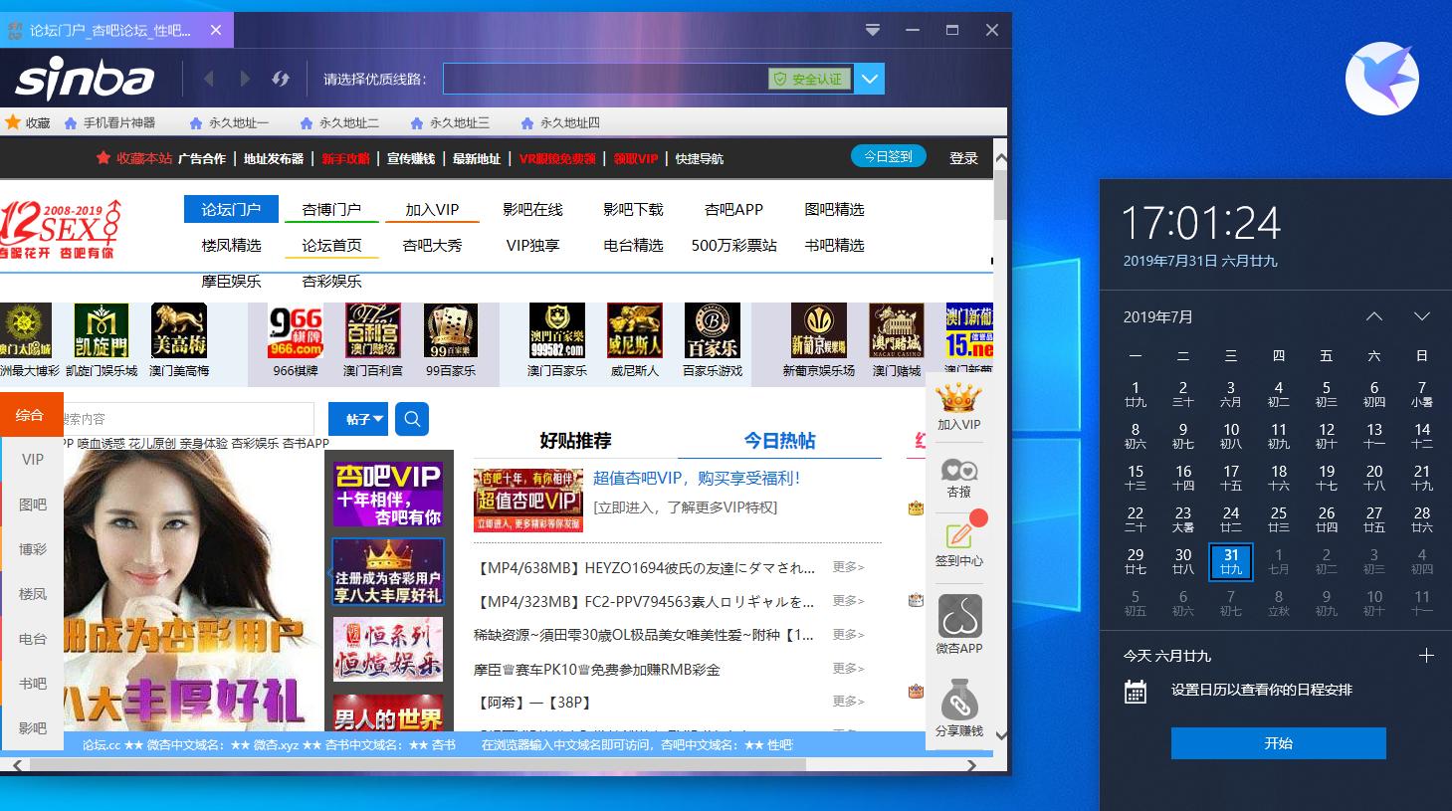The height and width of the screenshot is (811, 1452).
Task: Click the 收藏本站 star link
Action: pos(134,158)
